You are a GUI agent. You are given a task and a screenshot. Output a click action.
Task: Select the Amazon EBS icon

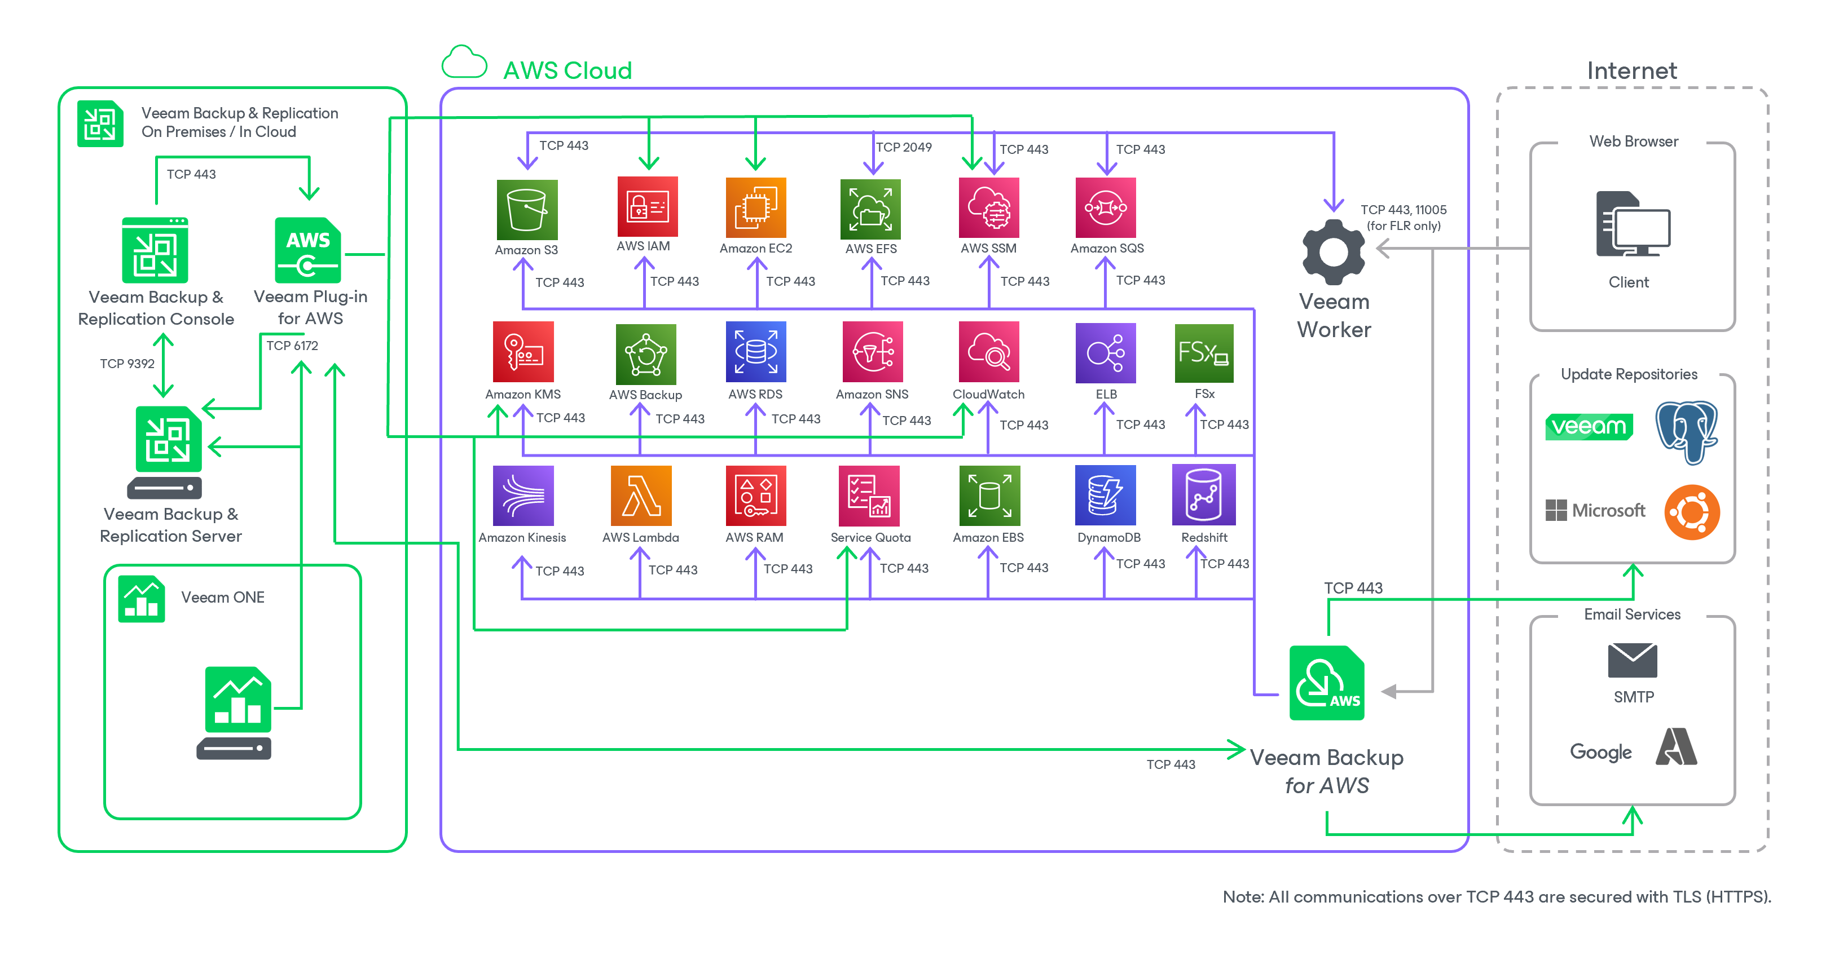pyautogui.click(x=989, y=496)
